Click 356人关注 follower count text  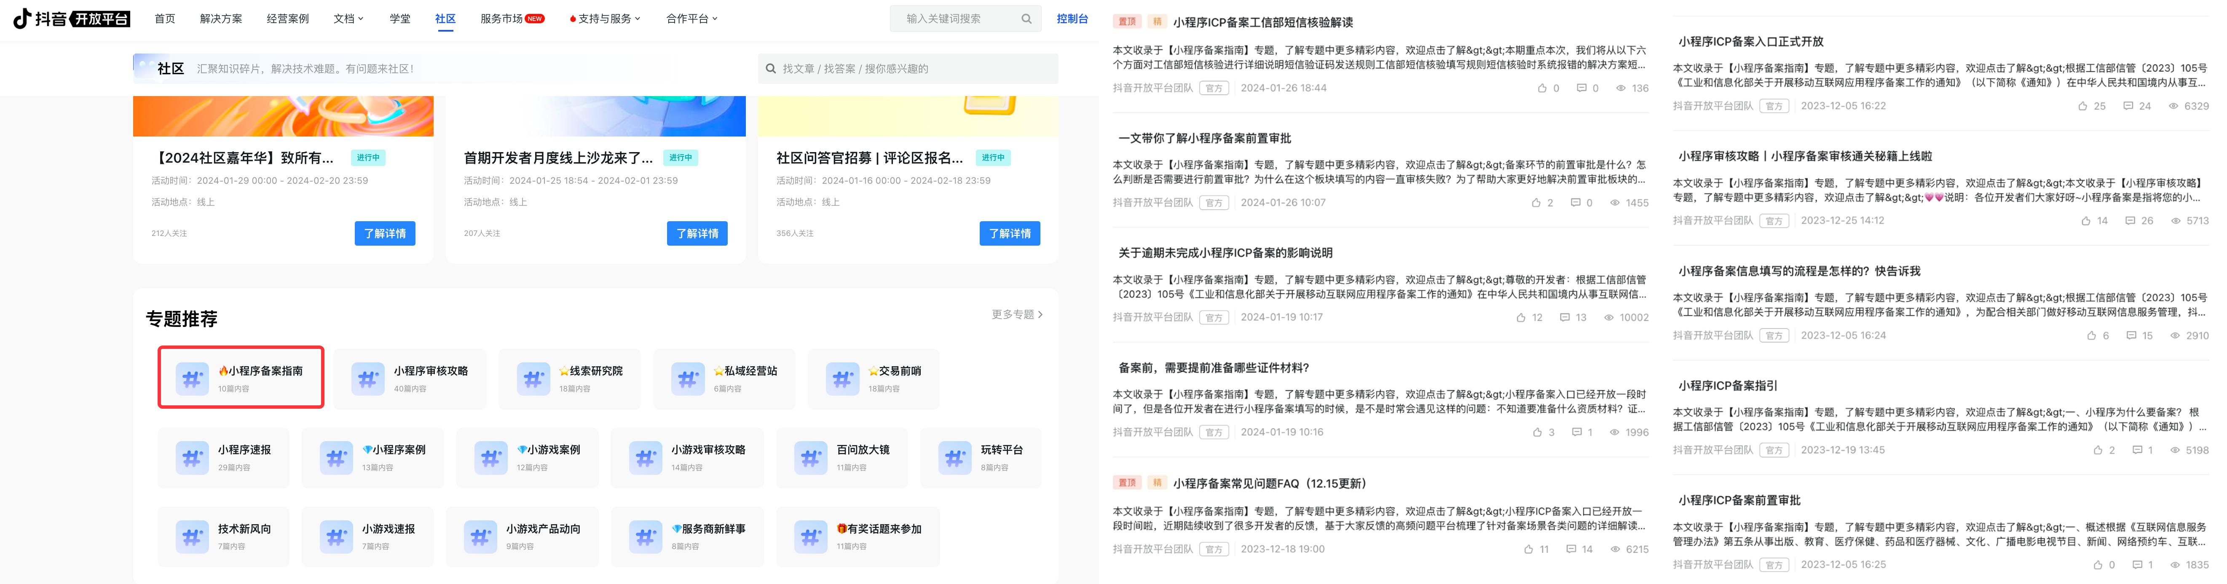point(794,233)
